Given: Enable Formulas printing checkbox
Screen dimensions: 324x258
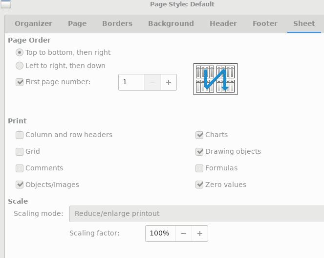Looking at the screenshot, I should pyautogui.click(x=199, y=168).
